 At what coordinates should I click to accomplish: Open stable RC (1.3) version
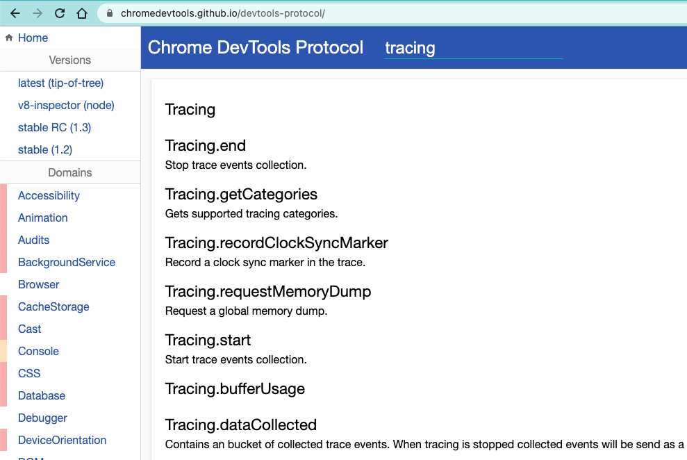(54, 127)
